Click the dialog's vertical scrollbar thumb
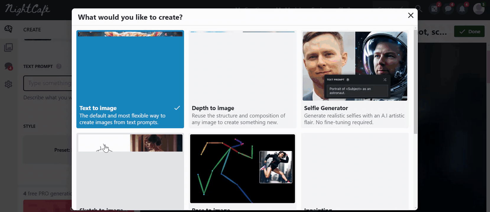 (416, 82)
